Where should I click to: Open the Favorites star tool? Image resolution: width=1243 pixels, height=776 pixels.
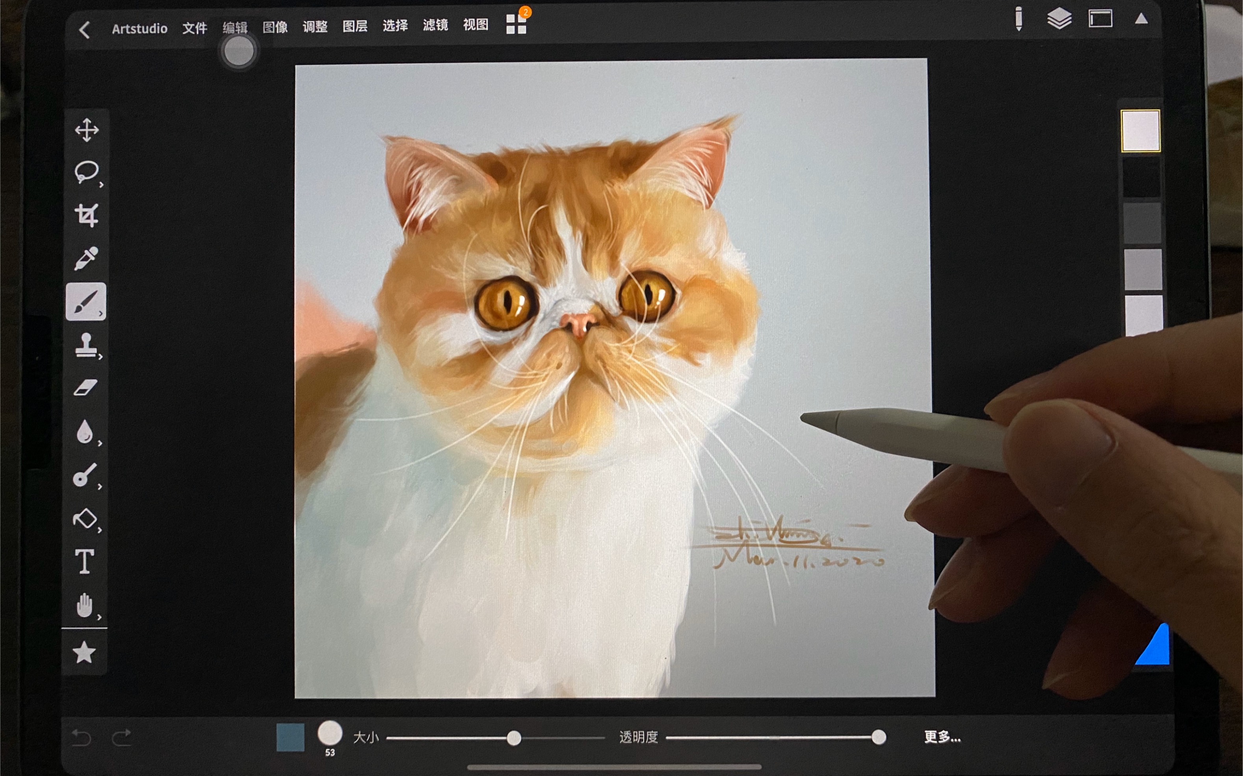(84, 653)
